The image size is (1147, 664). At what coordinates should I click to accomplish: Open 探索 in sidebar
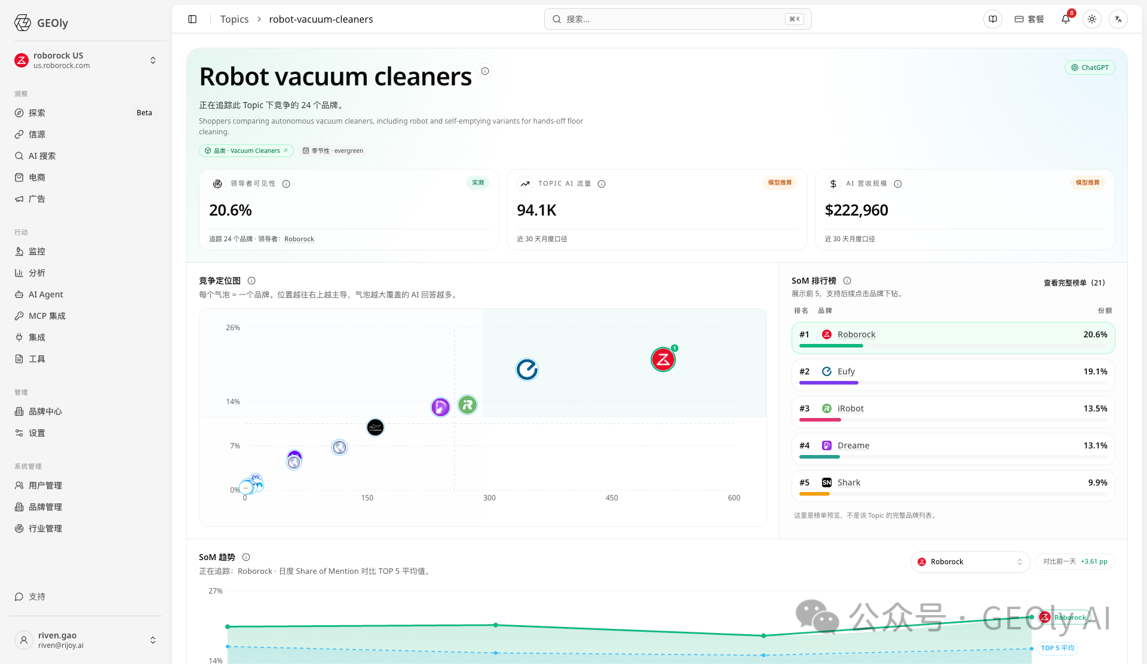tap(86, 113)
